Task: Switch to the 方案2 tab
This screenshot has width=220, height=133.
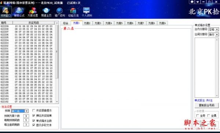Action: pyautogui.click(x=87, y=23)
